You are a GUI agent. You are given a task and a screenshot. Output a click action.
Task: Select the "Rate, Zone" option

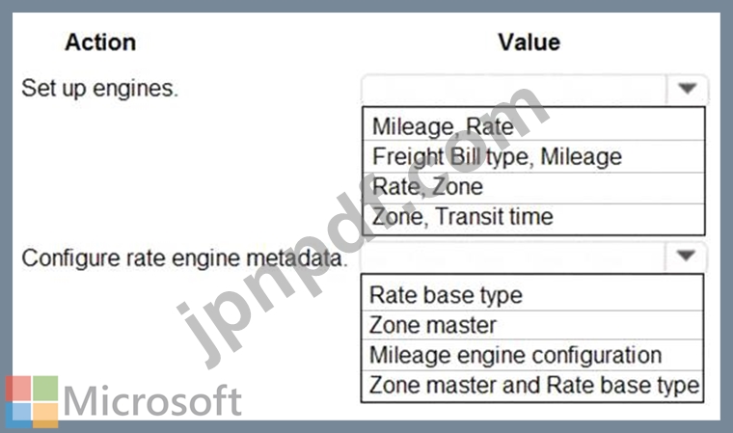point(427,186)
